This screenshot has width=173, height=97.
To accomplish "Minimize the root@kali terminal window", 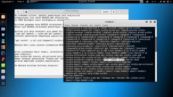I will [x=147, y=22].
